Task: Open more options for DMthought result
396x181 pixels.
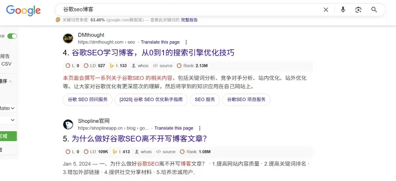Action: (x=186, y=42)
